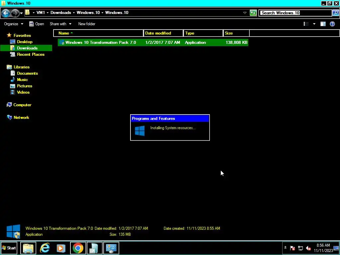Launch Windows Media Player from taskbar
340x255 pixels.
pyautogui.click(x=61, y=248)
